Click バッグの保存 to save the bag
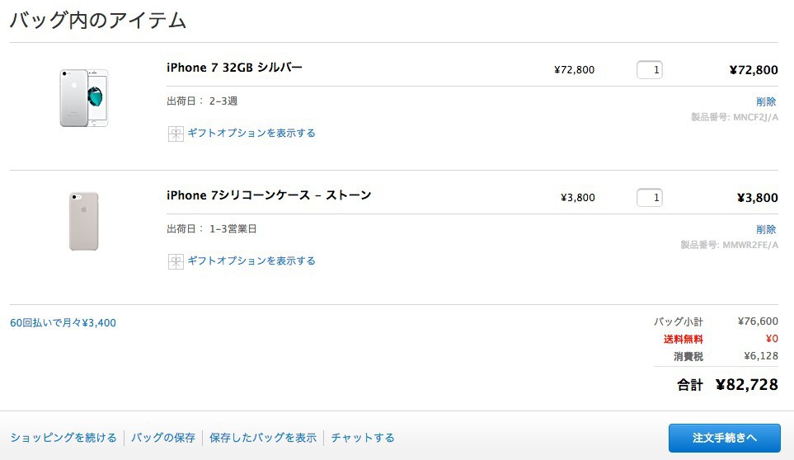This screenshot has height=460, width=794. pos(163,438)
